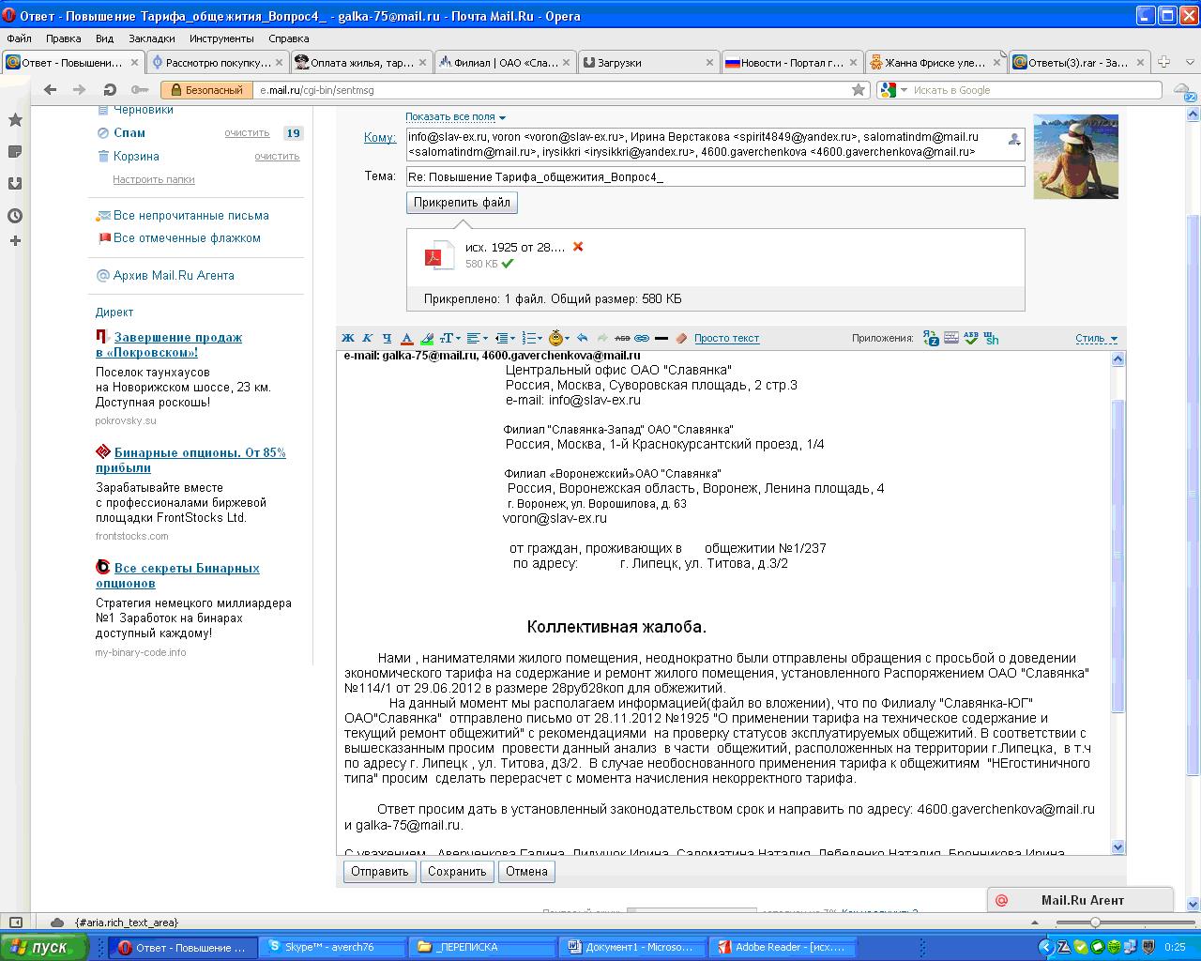The height and width of the screenshot is (961, 1201).
Task: Click the 'Прикрепить файл' button
Action: tap(462, 203)
